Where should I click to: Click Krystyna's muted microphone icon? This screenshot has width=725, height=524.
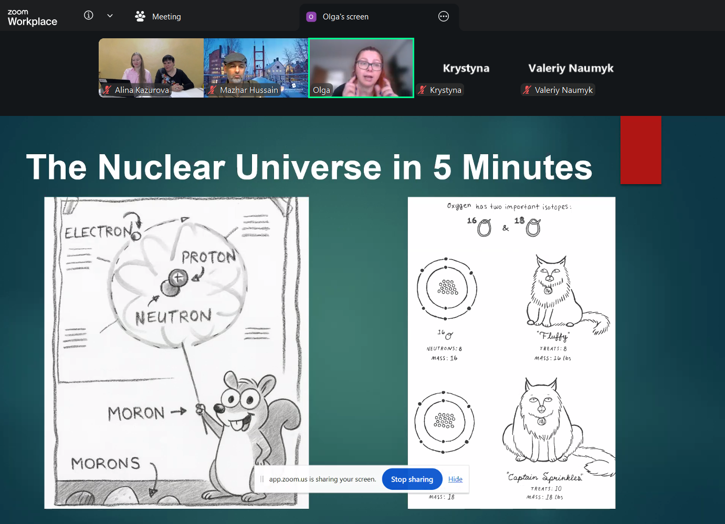[422, 90]
